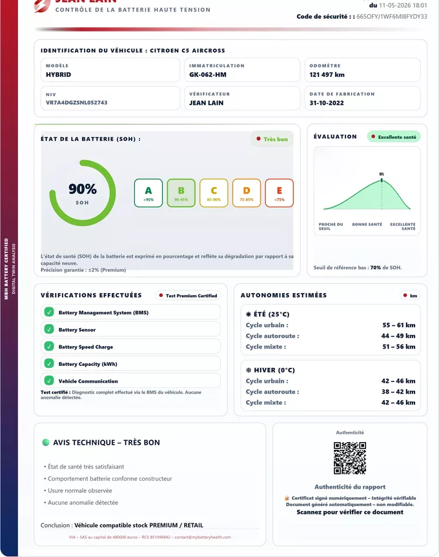
Task: Click summer Cycle urbain value 55 – 61 km
Action: [399, 325]
